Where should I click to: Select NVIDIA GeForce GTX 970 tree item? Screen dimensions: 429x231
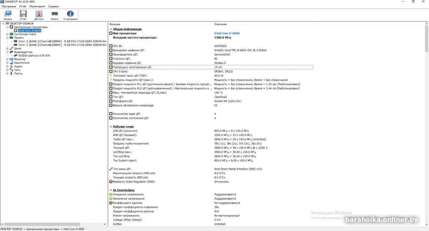pos(34,56)
